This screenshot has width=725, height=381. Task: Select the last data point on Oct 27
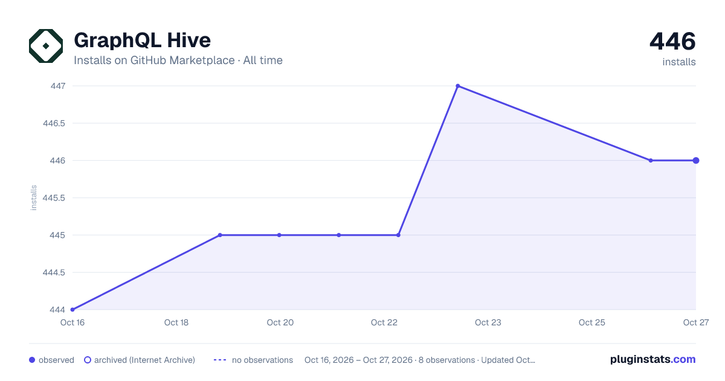pyautogui.click(x=696, y=160)
